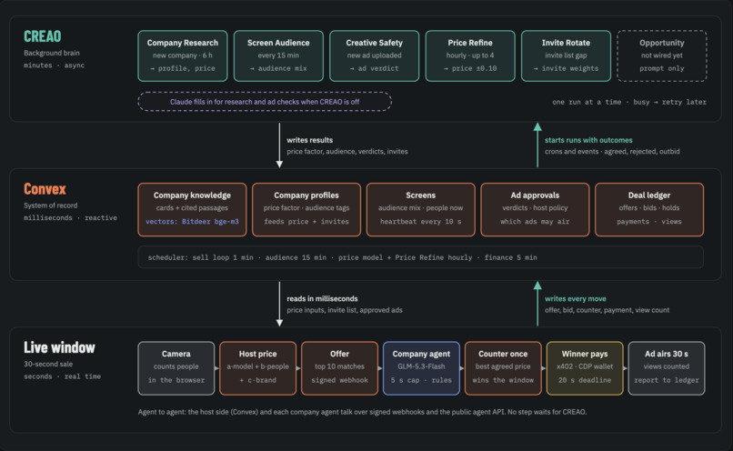The height and width of the screenshot is (451, 733).
Task: Click the Company Research card
Action: click(x=183, y=56)
